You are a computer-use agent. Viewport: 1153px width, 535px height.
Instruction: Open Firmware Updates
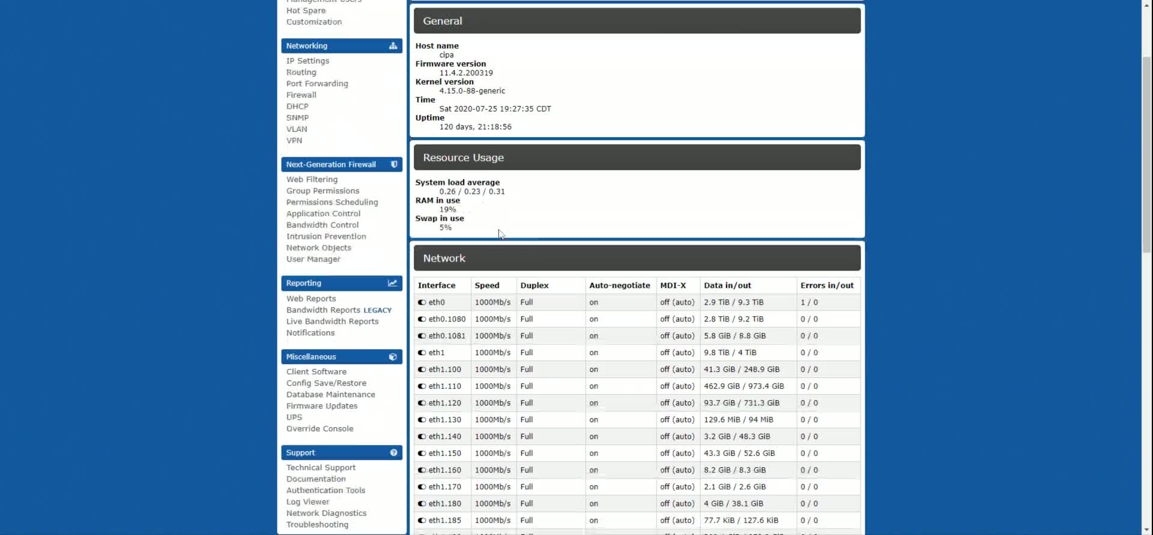point(322,406)
